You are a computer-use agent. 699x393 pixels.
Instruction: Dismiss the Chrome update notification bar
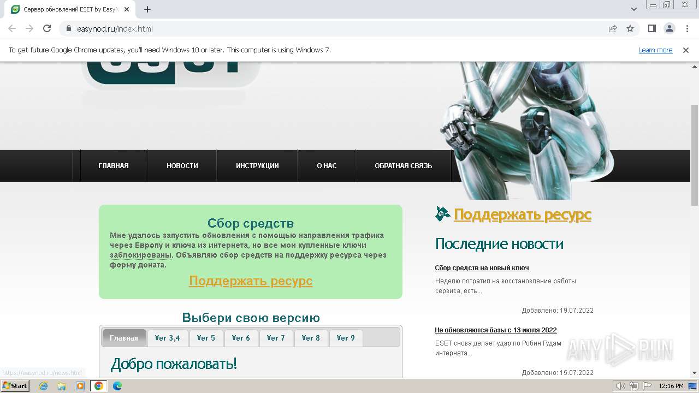click(686, 50)
